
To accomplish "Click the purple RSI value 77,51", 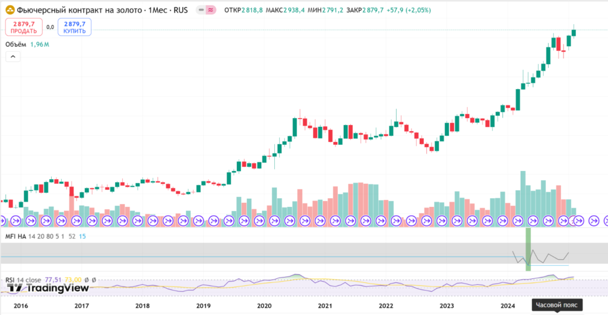I will pyautogui.click(x=53, y=280).
